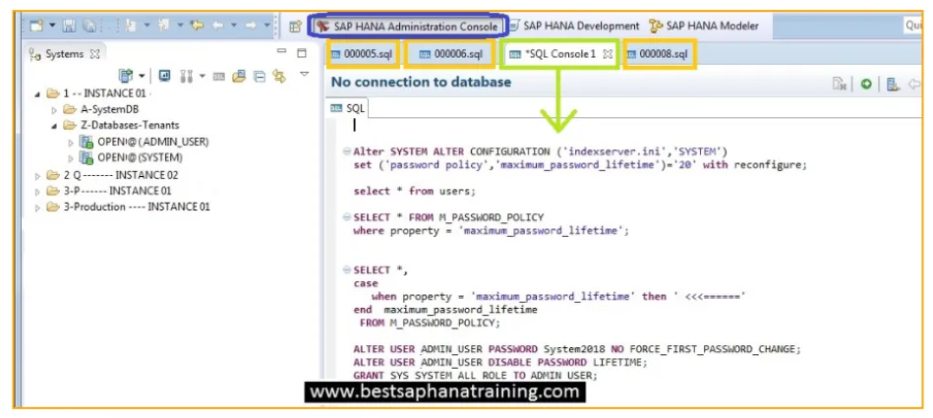This screenshot has width=933, height=418.
Task: Collapse the SELECT *, case statement
Action: click(x=346, y=269)
